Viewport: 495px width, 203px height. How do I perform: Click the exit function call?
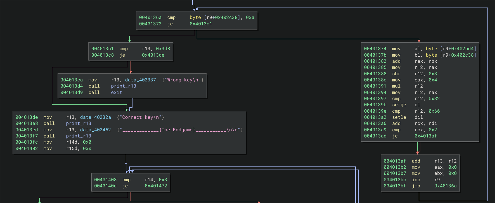(x=117, y=93)
